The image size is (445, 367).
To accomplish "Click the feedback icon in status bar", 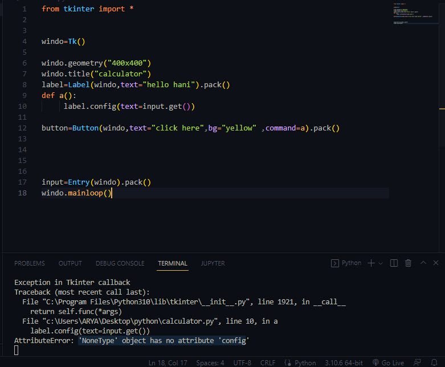I will pyautogui.click(x=418, y=362).
